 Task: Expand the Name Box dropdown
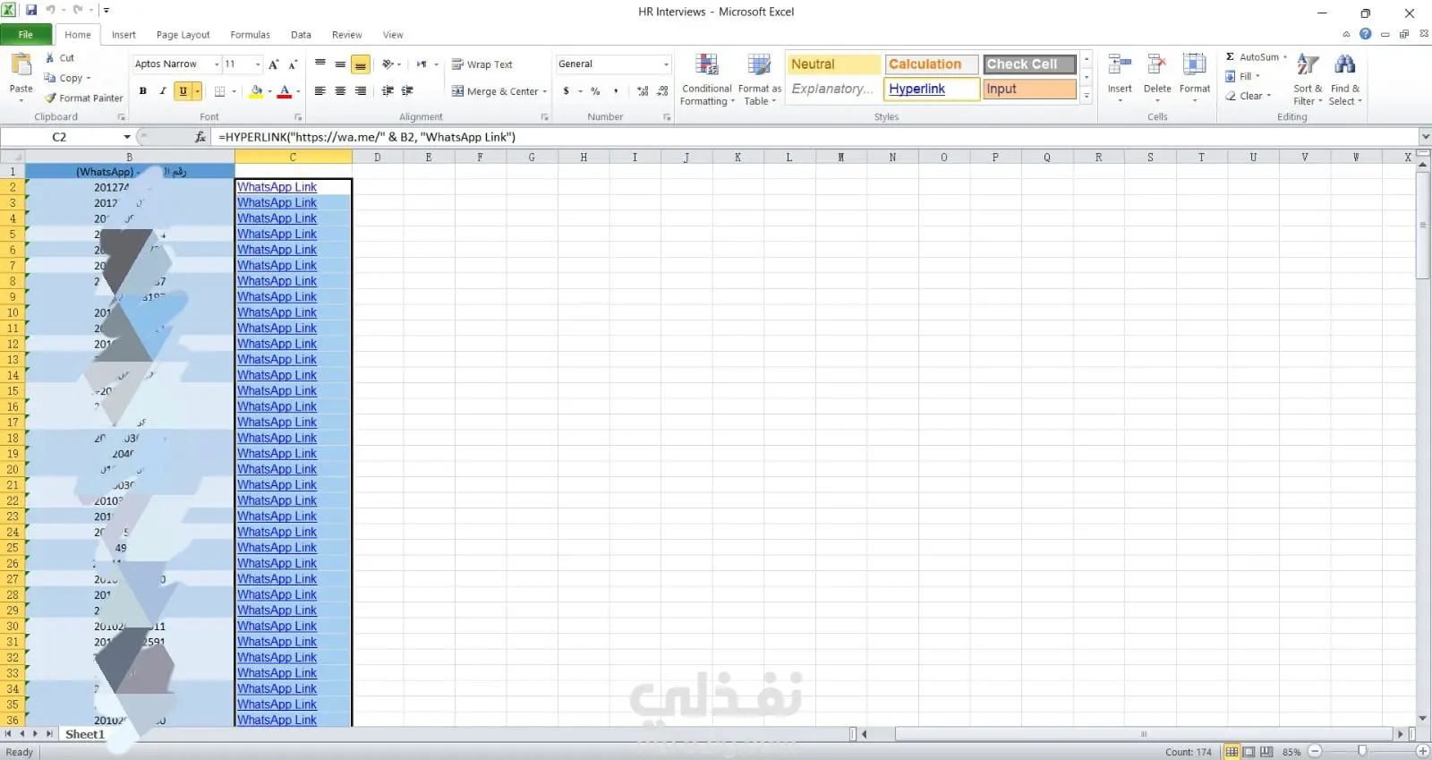(127, 137)
